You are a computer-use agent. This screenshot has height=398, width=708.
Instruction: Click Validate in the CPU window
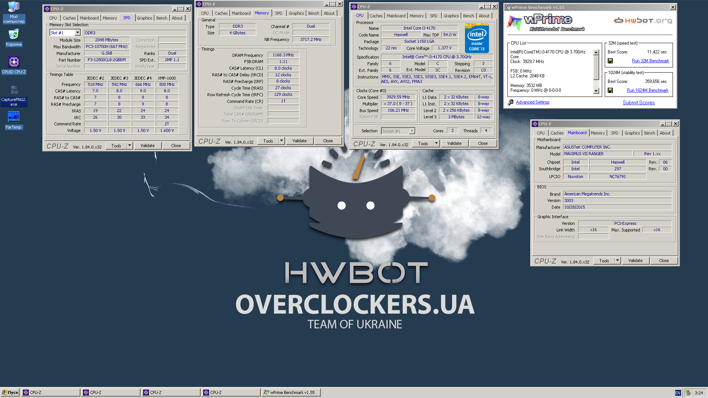point(454,144)
